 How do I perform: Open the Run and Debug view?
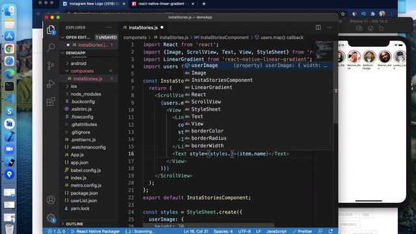click(51, 84)
